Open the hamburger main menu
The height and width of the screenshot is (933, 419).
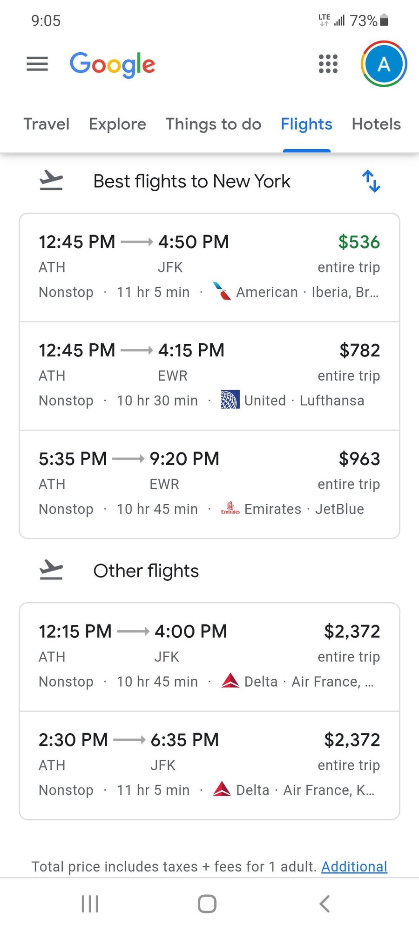[37, 64]
